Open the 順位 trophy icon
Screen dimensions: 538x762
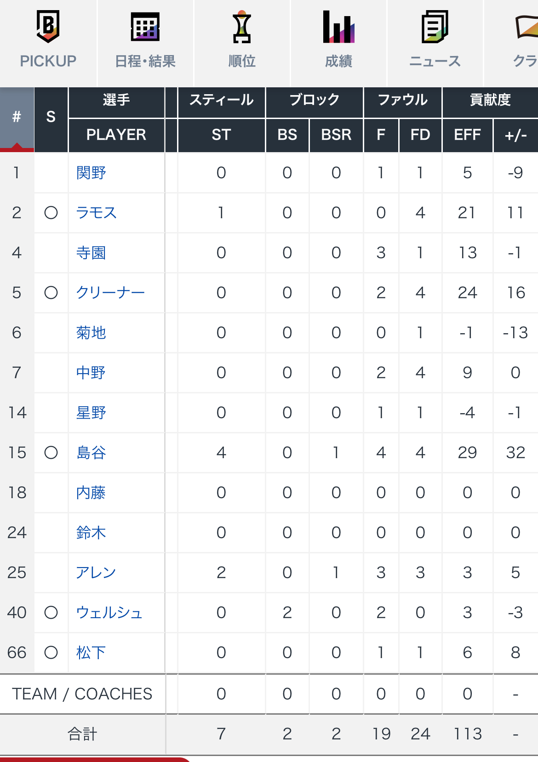(242, 27)
